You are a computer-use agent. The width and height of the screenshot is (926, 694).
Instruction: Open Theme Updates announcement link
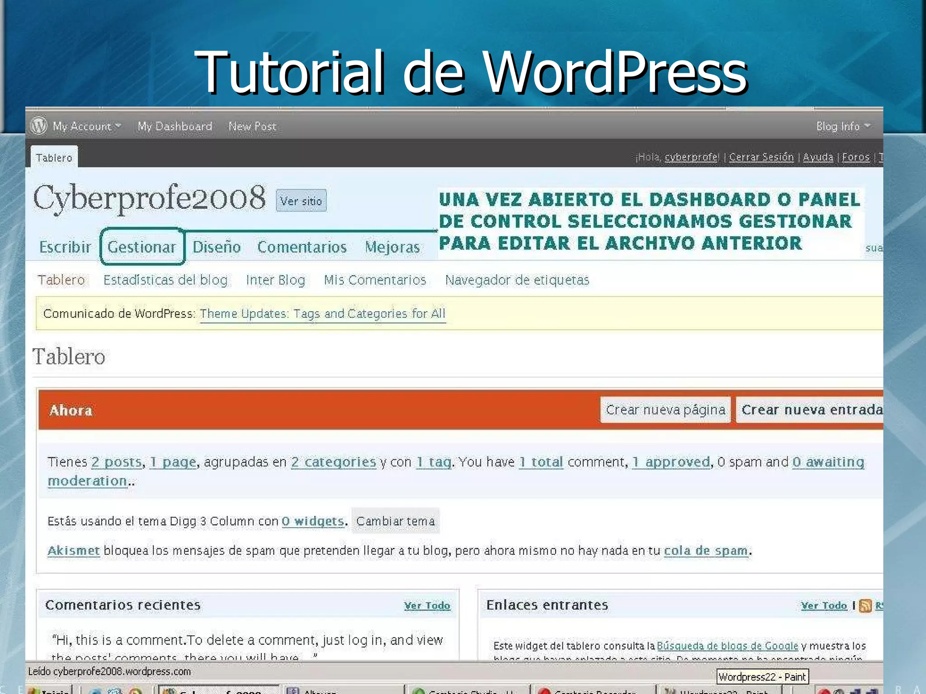(323, 314)
